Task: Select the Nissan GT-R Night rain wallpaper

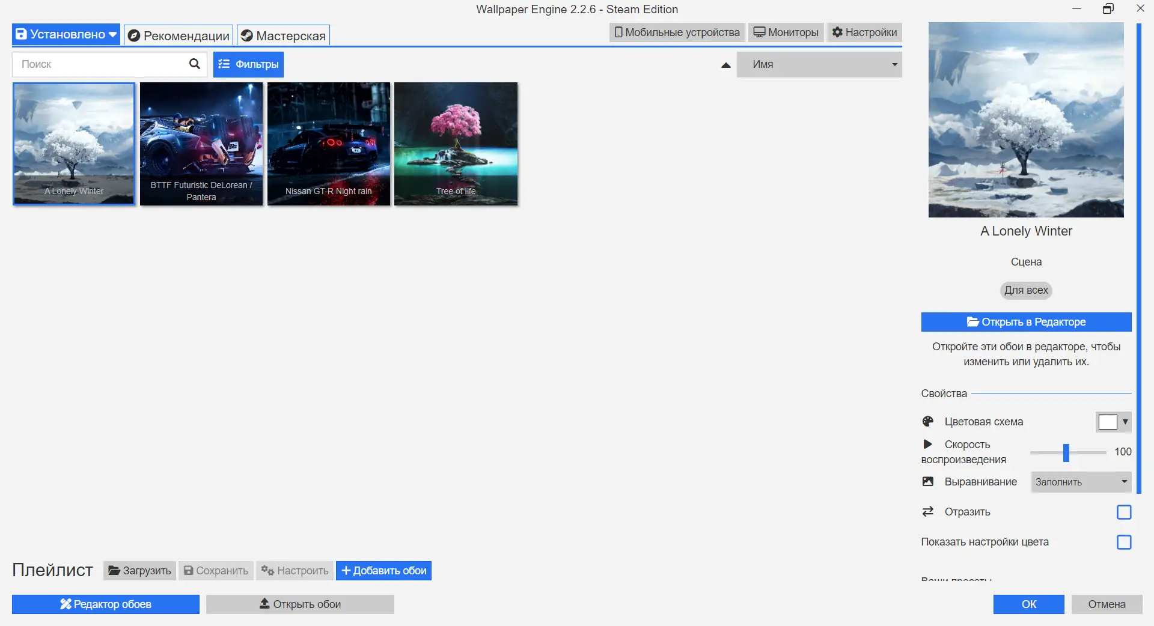Action: [329, 144]
